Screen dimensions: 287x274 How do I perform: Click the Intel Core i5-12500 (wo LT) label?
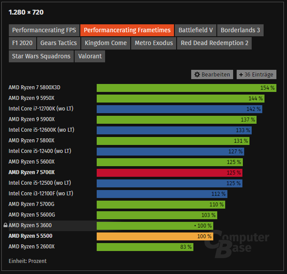click(x=40, y=183)
